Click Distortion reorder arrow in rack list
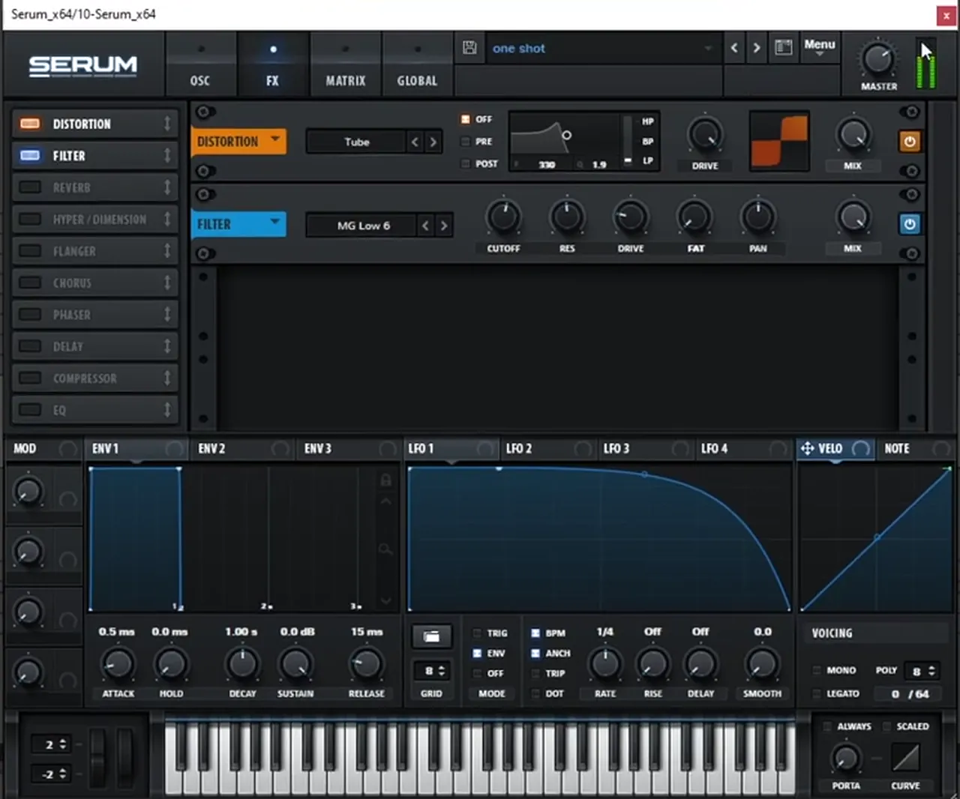This screenshot has height=799, width=960. coord(167,124)
